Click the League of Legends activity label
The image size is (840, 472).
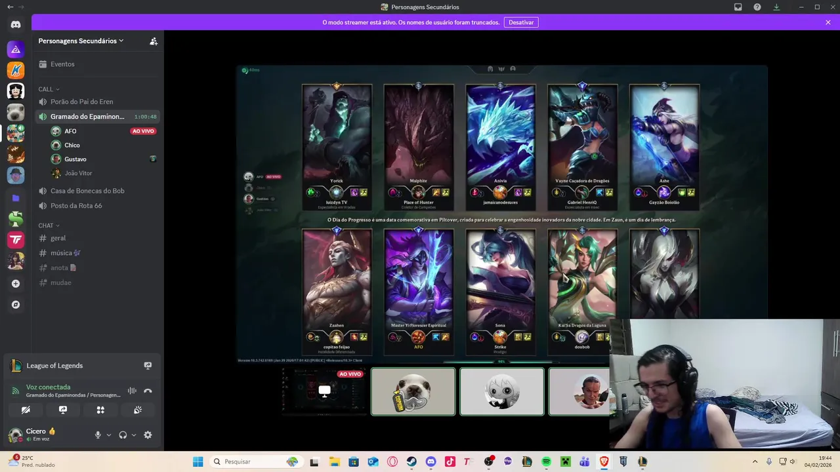pyautogui.click(x=54, y=366)
